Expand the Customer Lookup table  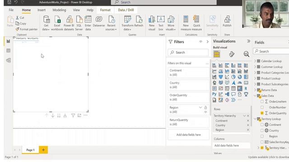[255, 67]
